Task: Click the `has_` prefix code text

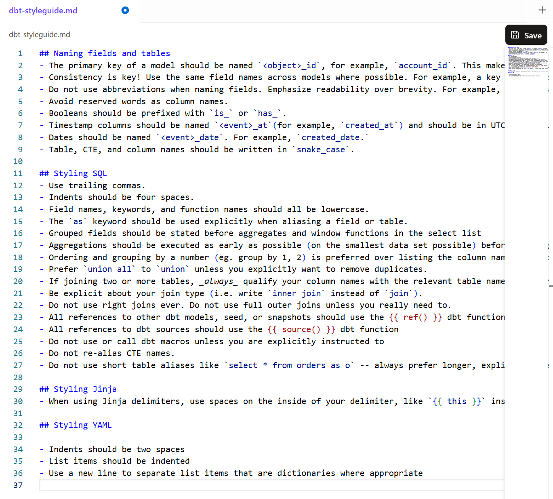Action: point(267,113)
